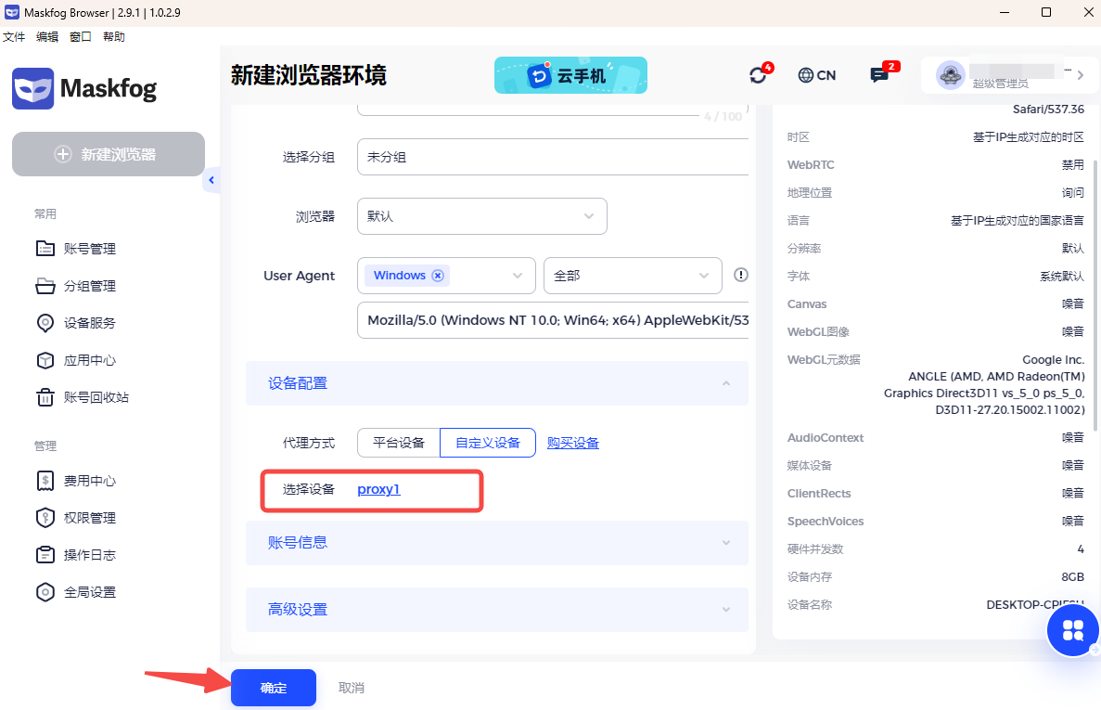Click the AudioContext 噪音 value
The height and width of the screenshot is (710, 1101).
point(1073,437)
